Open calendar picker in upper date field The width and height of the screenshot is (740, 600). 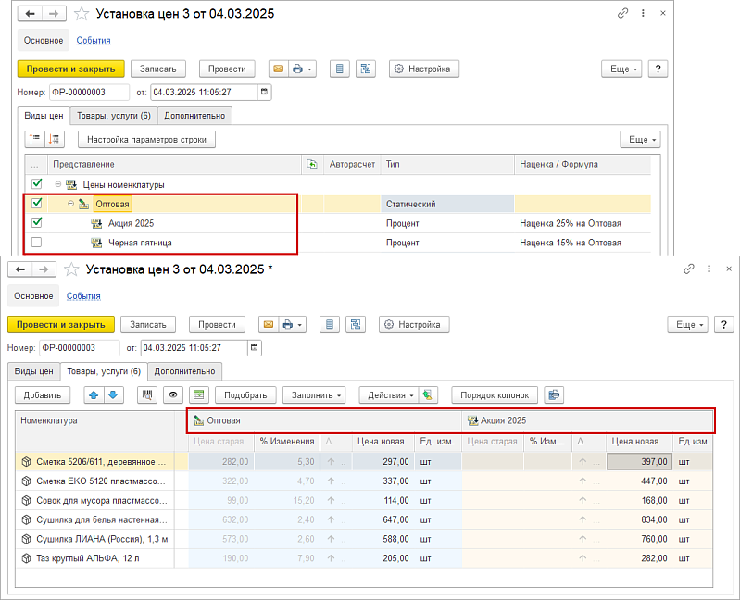point(264,92)
